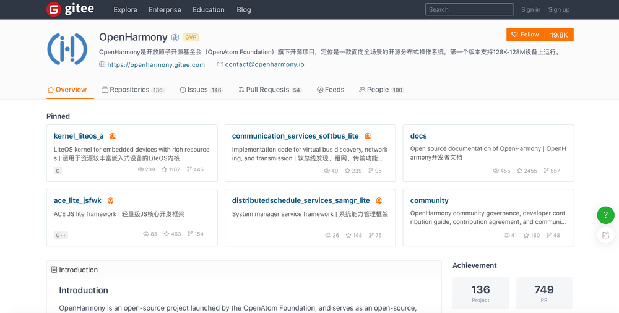Open the docs repository

(418, 136)
